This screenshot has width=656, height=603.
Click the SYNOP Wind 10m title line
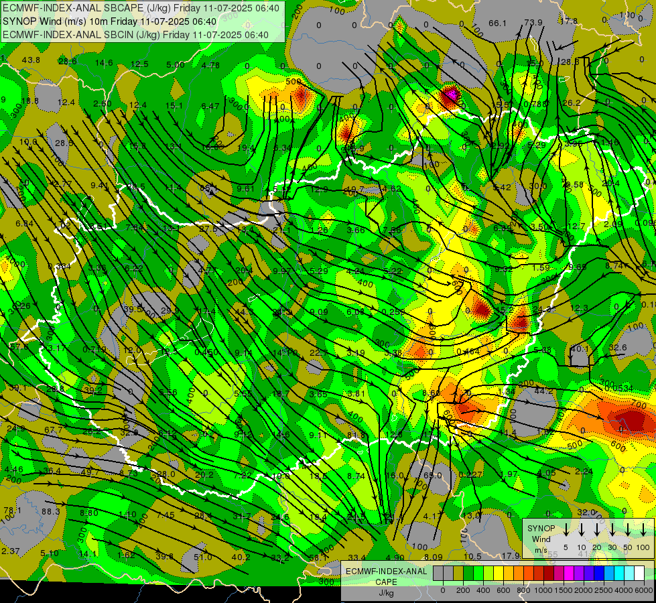pyautogui.click(x=110, y=21)
